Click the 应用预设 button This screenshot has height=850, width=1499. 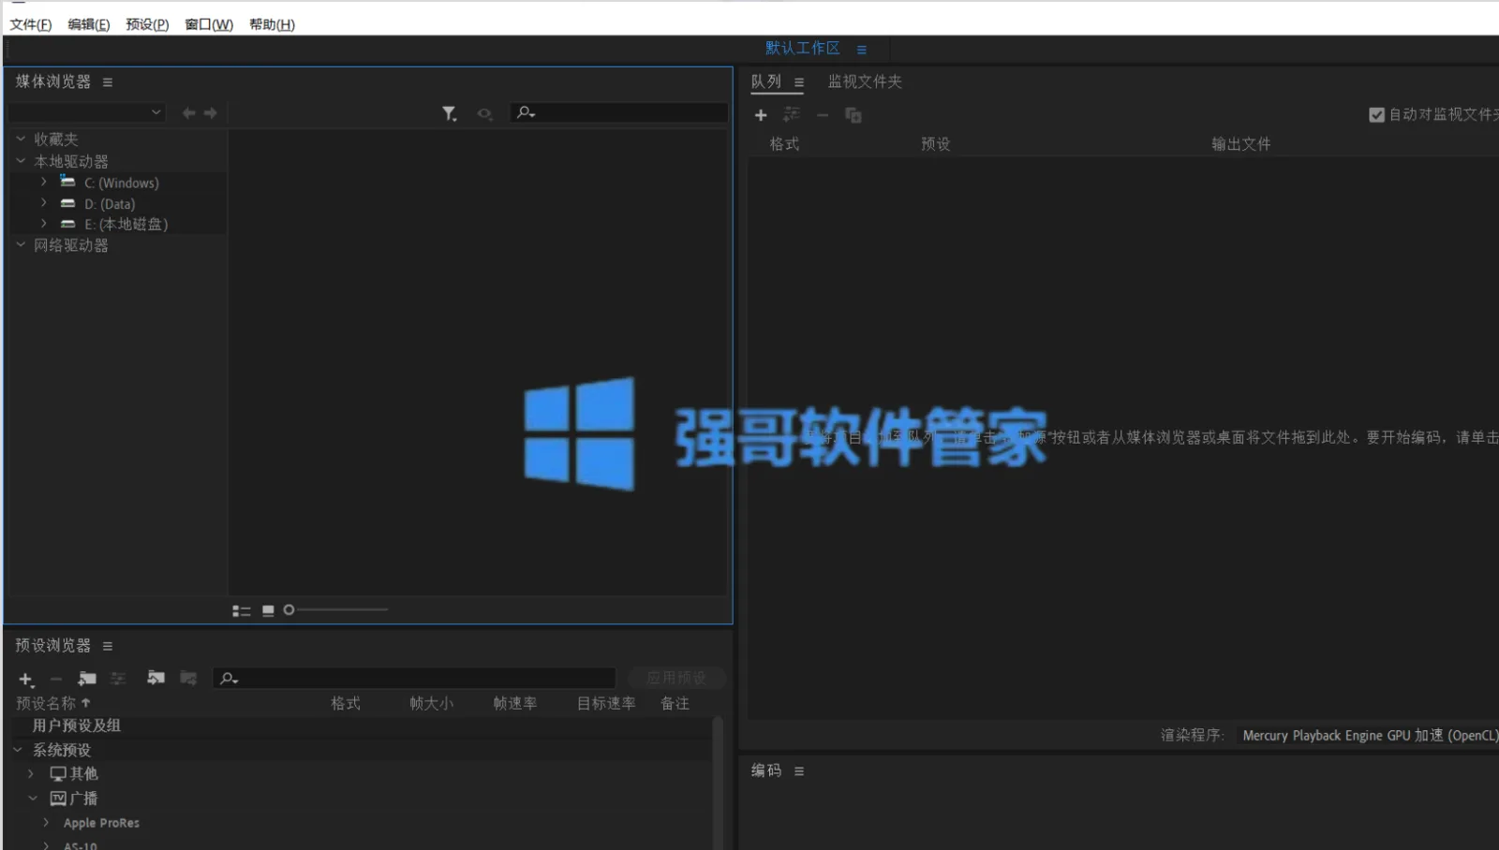coord(675,678)
